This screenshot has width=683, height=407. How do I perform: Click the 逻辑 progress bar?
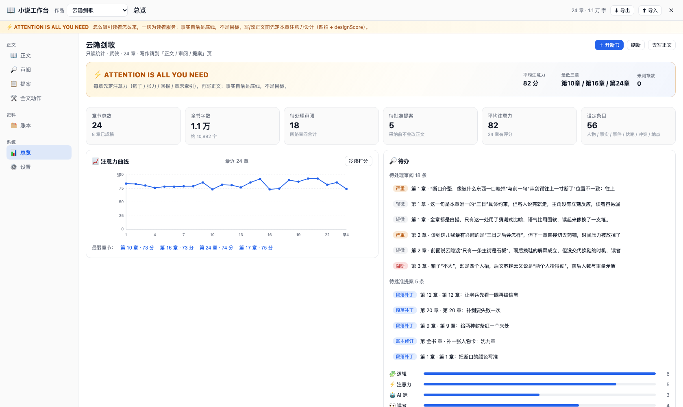(x=539, y=374)
